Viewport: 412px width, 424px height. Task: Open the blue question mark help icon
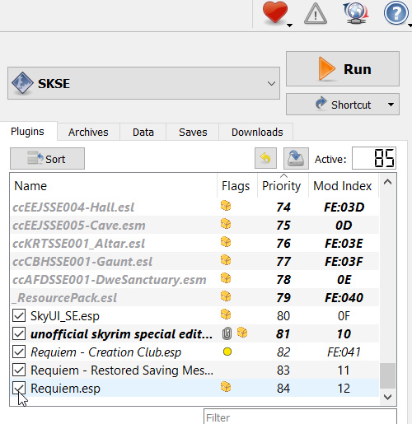396,12
